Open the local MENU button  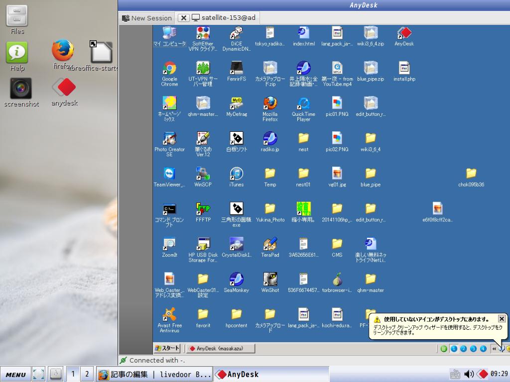[15, 374]
